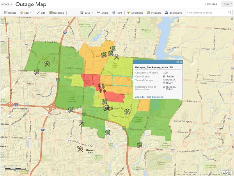
Task: Click the Customers Affected value 100
Action: (165, 73)
